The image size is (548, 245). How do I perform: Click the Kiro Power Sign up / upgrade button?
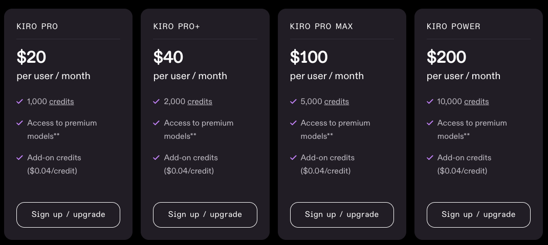[x=478, y=215]
